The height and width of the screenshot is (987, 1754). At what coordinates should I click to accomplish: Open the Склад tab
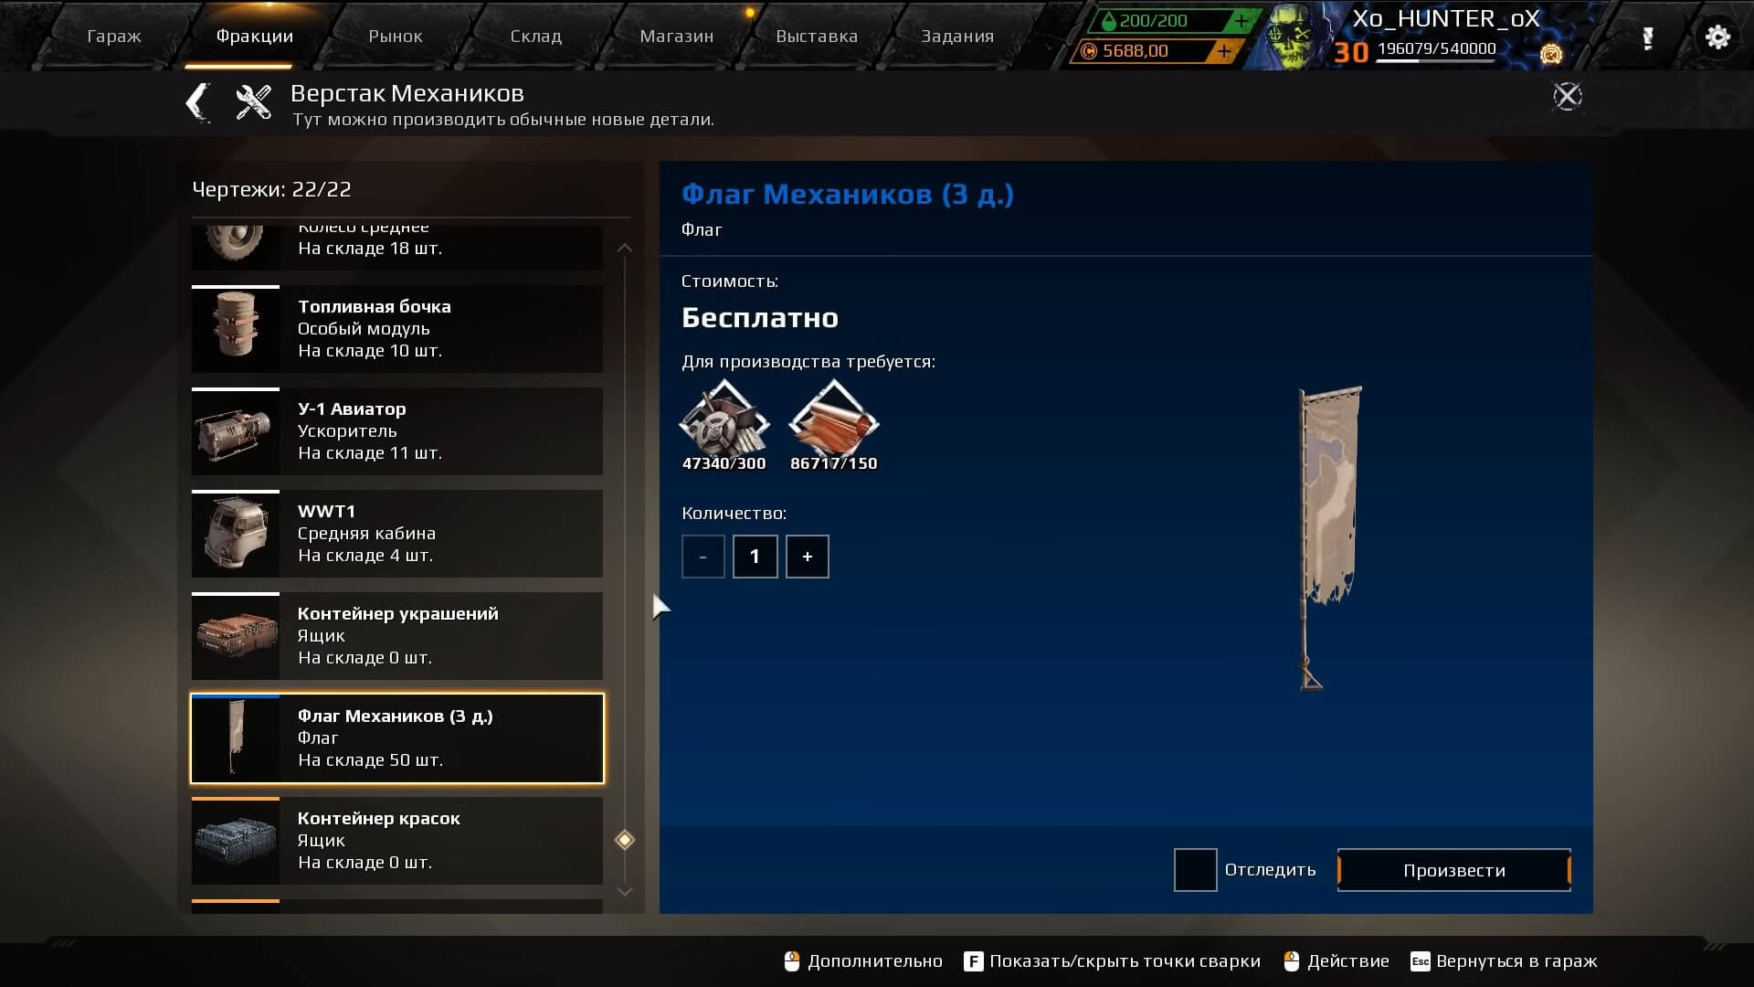point(535,37)
